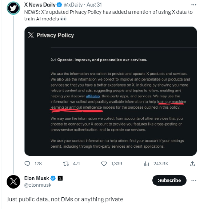This screenshot has width=200, height=209.
Task: Subscribe to Elon Musk
Action: tap(169, 180)
